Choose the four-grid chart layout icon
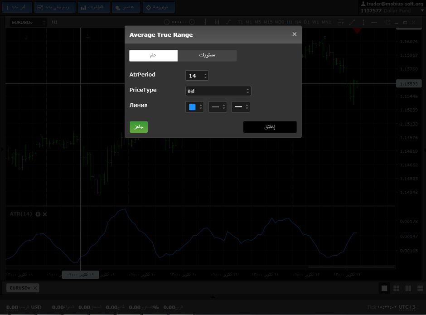The height and width of the screenshot is (315, 426). click(x=397, y=288)
